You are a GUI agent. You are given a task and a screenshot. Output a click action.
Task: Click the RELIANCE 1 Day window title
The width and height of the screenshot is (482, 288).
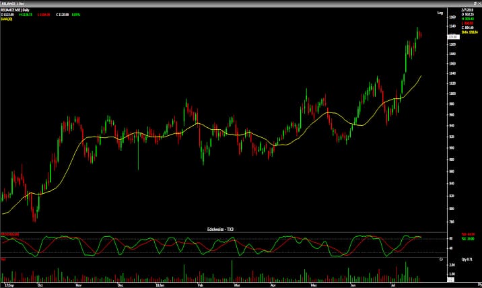(x=12, y=3)
